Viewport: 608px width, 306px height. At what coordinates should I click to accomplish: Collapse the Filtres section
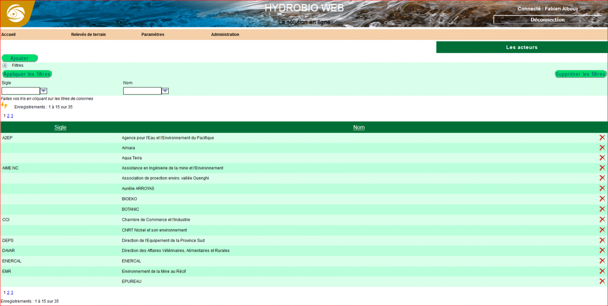pos(5,65)
